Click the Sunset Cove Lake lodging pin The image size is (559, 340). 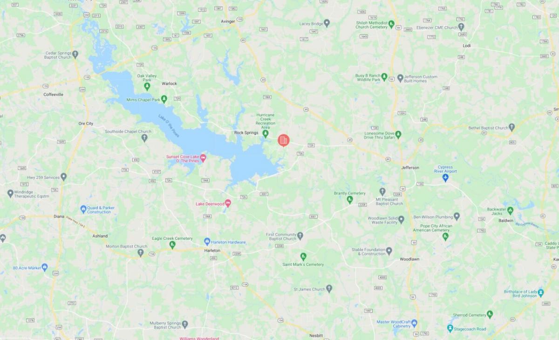(203, 158)
